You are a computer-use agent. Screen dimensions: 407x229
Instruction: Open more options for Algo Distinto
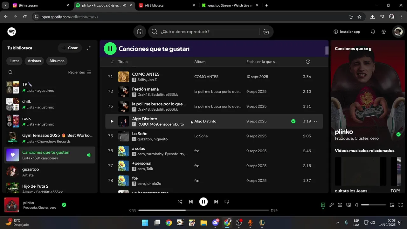tap(316, 121)
